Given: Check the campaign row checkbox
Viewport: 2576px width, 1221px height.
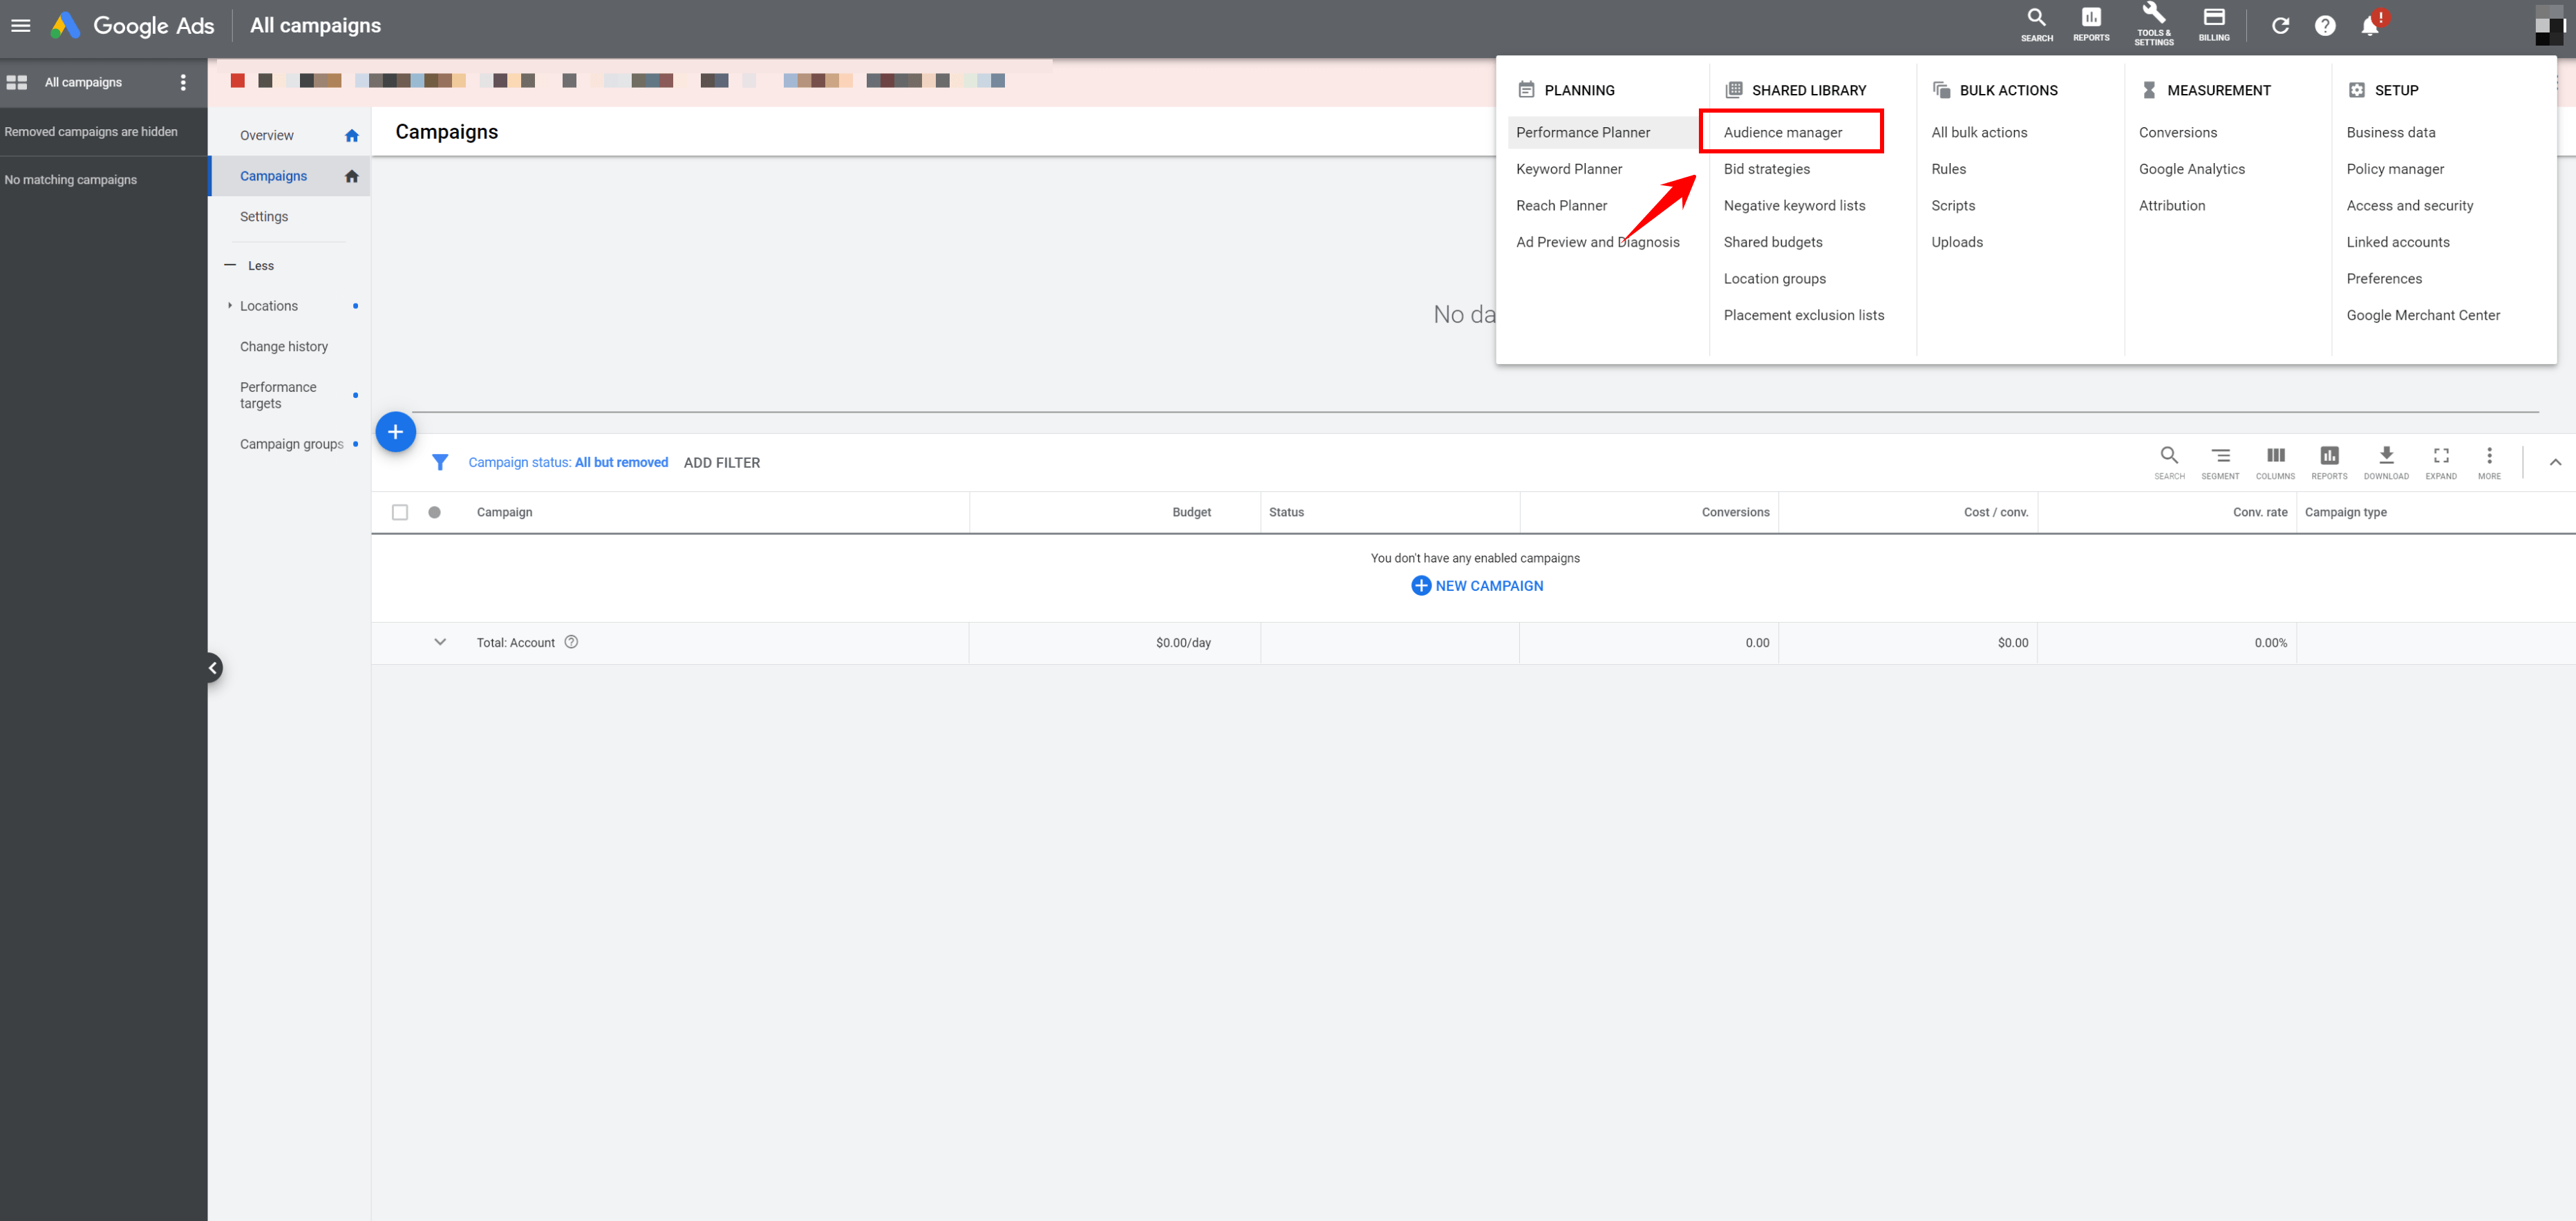Looking at the screenshot, I should pos(399,513).
